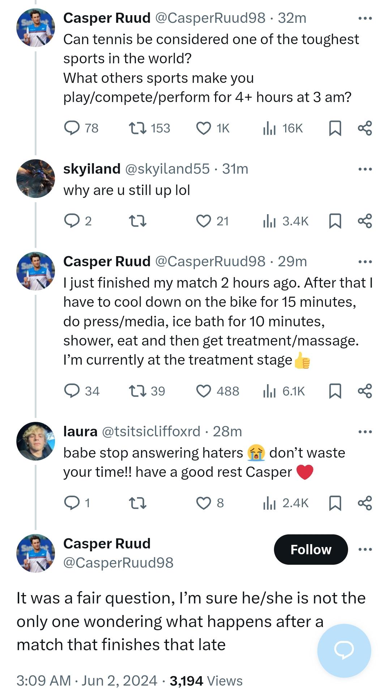Share the toughest sports tweet
Image resolution: width=390 pixels, height=691 pixels.
(x=365, y=128)
